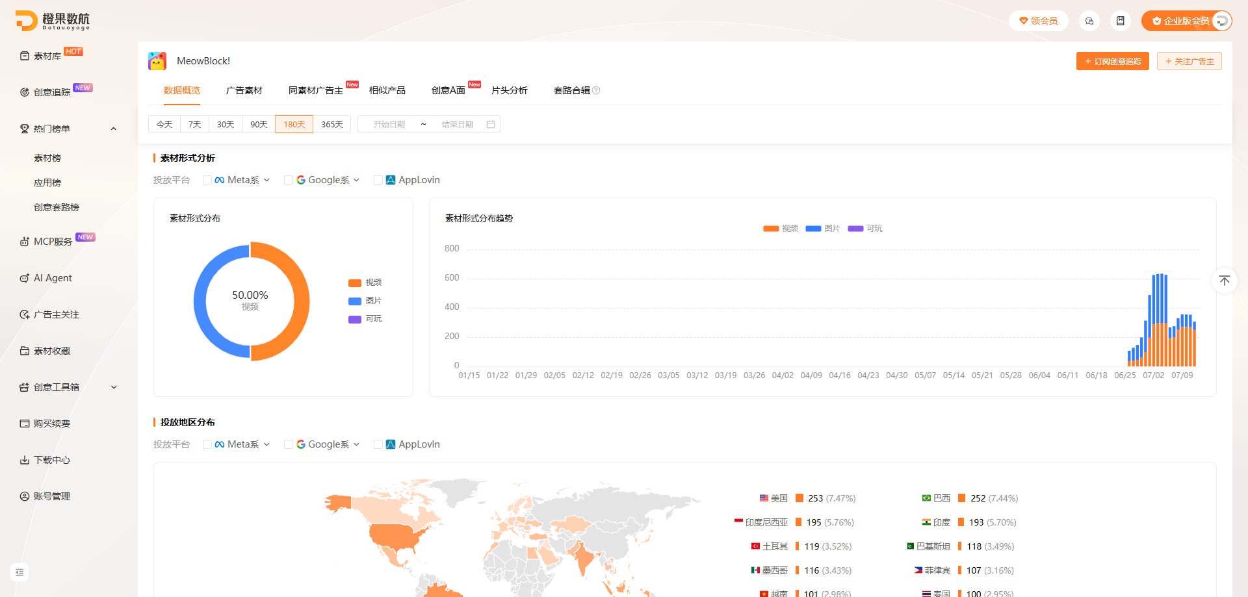Click 关注广告主 button
1248x597 pixels.
point(1189,61)
